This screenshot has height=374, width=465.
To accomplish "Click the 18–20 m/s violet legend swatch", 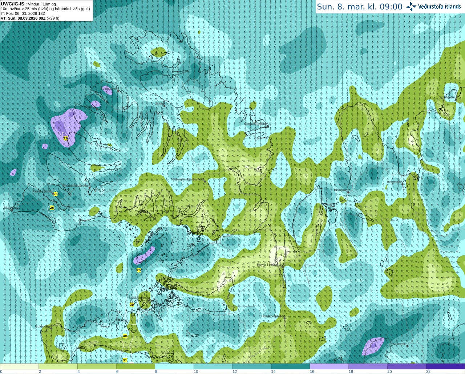I will (368, 366).
